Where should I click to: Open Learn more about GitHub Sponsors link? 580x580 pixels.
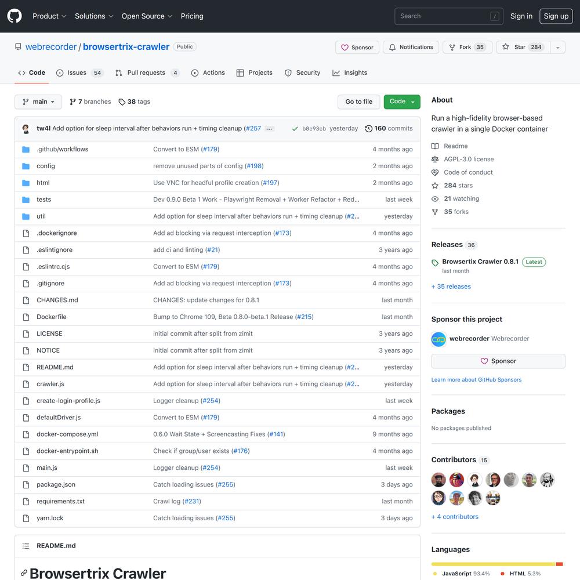[x=476, y=380]
